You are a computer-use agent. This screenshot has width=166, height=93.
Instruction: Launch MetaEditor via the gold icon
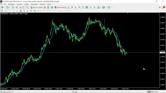[x=45, y=7]
